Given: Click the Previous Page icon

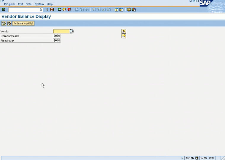Looking at the screenshot, I should 99,9.
